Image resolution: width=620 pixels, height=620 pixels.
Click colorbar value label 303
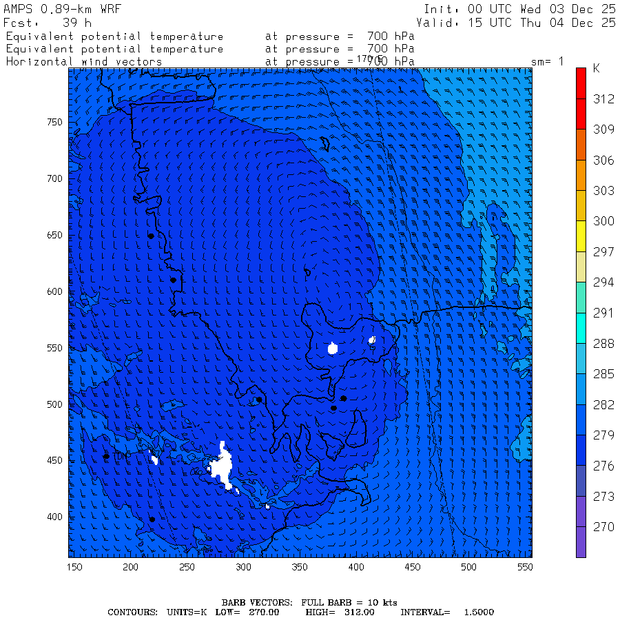603,191
